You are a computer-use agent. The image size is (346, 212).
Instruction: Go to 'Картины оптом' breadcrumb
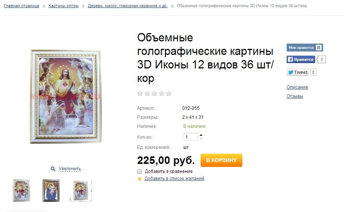[x=63, y=6]
